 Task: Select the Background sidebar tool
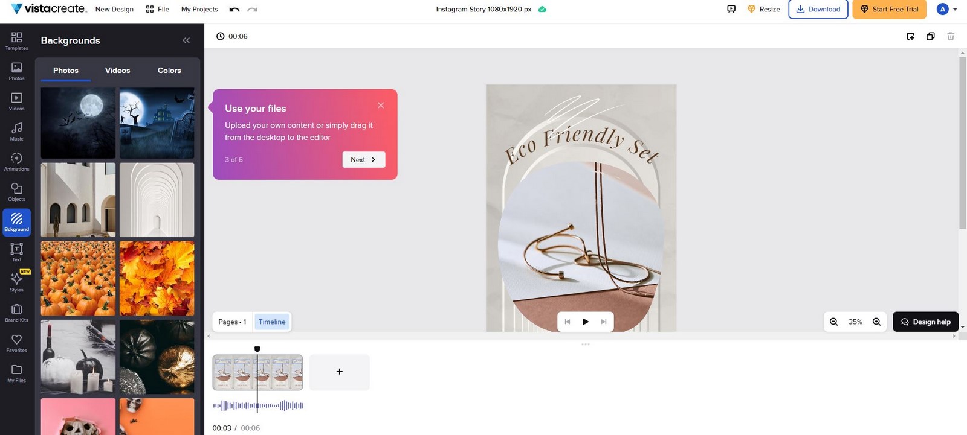pos(16,222)
